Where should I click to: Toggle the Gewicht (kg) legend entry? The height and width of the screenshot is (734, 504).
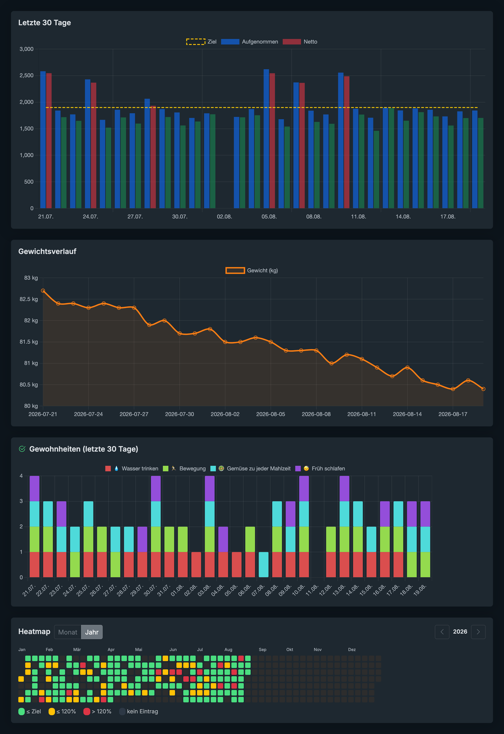(x=252, y=270)
